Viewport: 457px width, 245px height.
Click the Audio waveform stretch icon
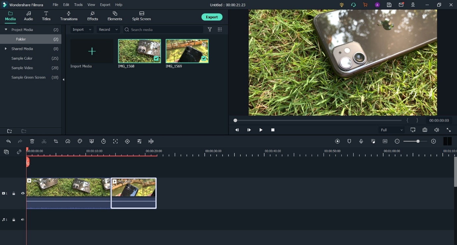coord(151,141)
